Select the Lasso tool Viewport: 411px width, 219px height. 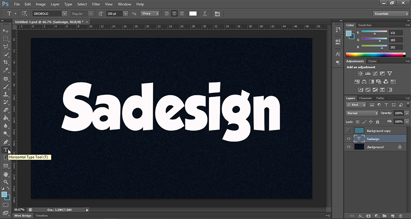click(x=6, y=47)
